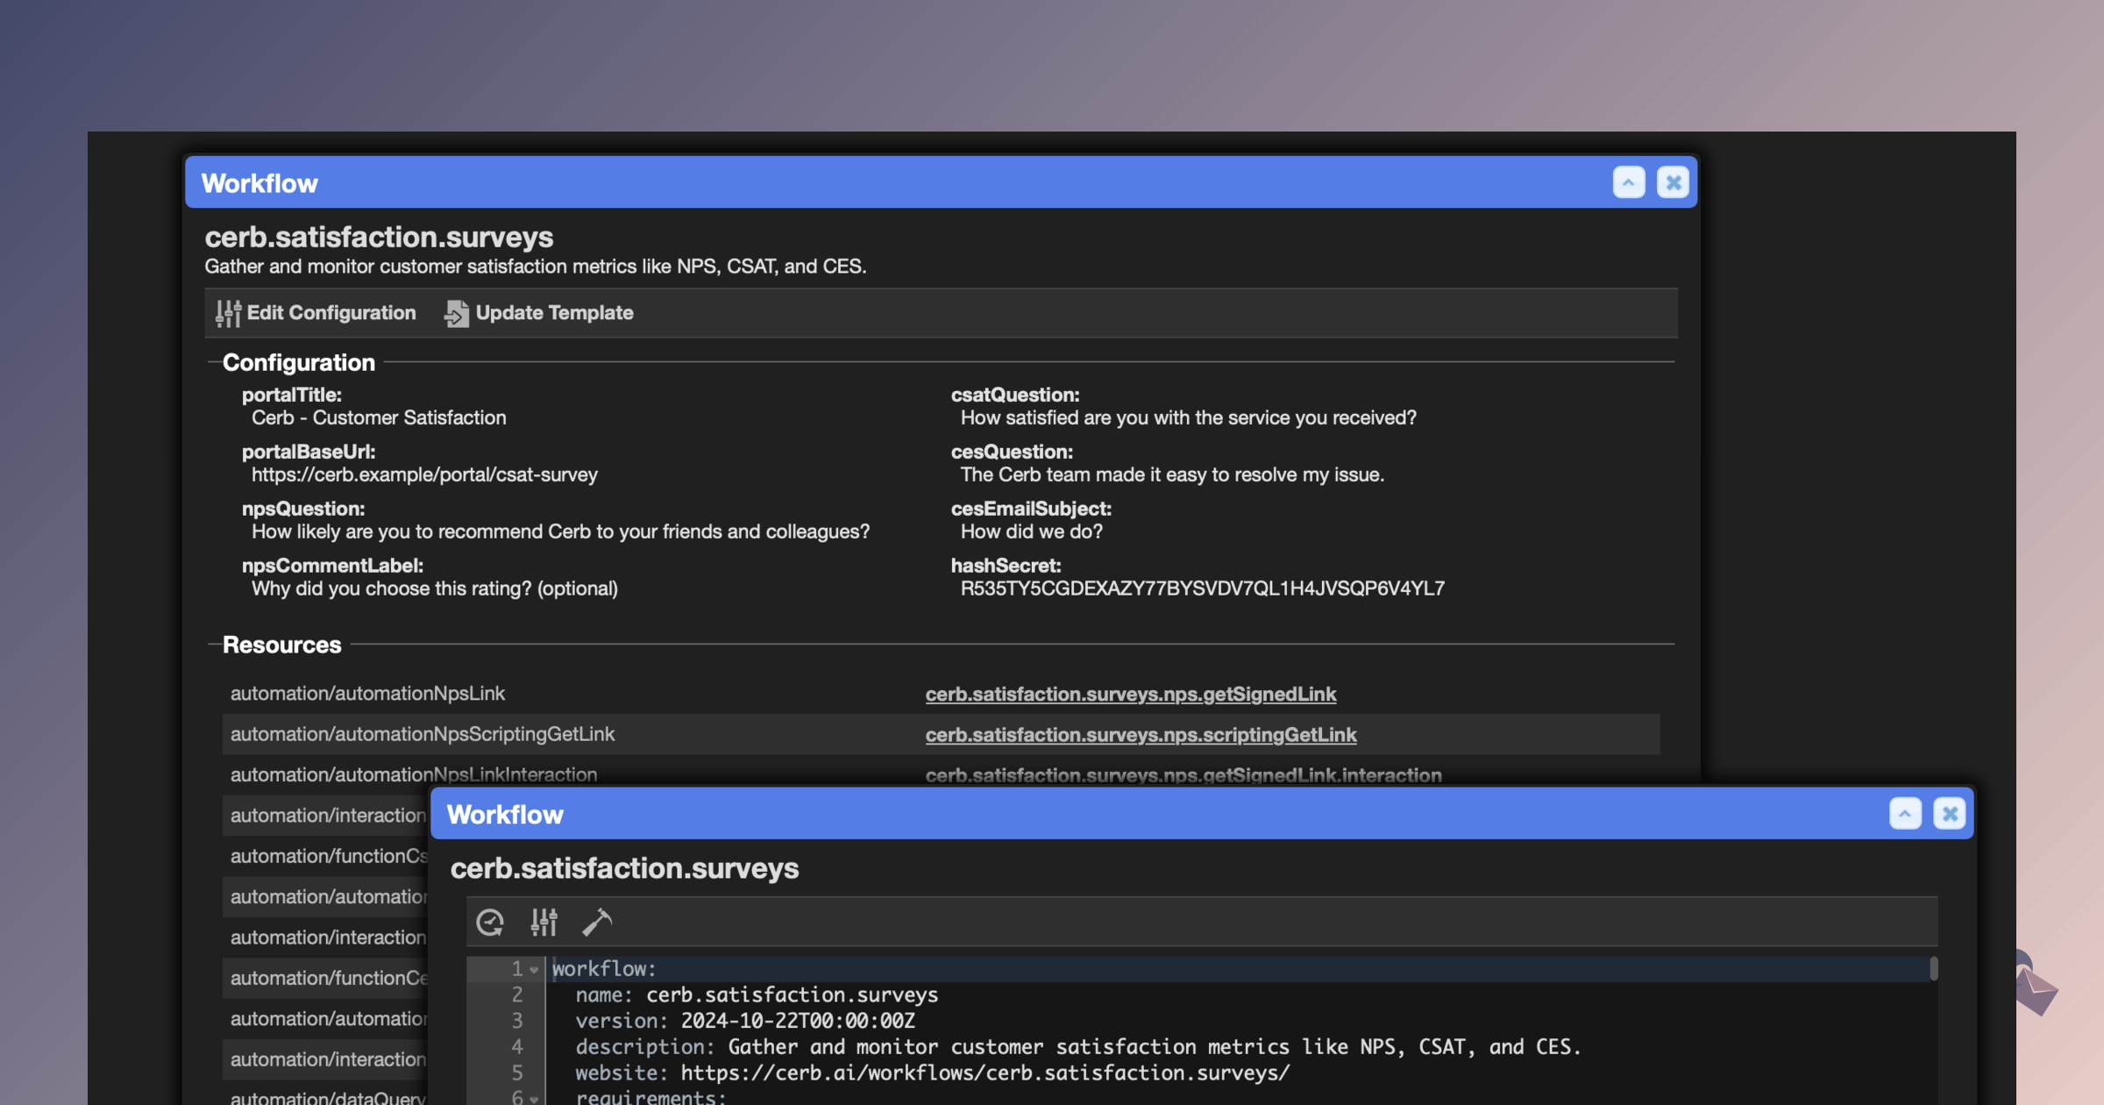Click the code editor vertical scrollbar thumb
This screenshot has height=1105, width=2104.
(1934, 969)
